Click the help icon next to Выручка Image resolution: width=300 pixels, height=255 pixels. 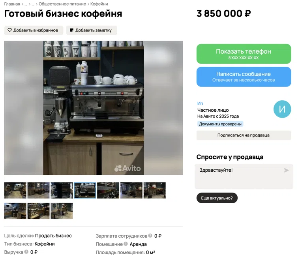tap(26, 252)
